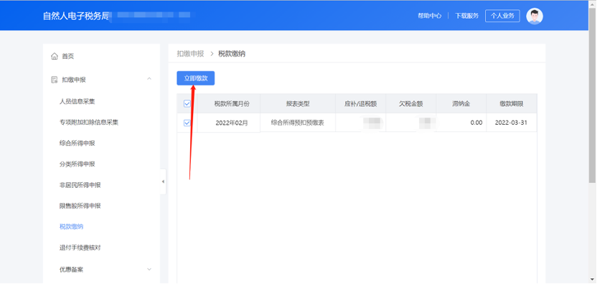Click the 报表类型 column header
The width and height of the screenshot is (597, 284).
(x=298, y=104)
